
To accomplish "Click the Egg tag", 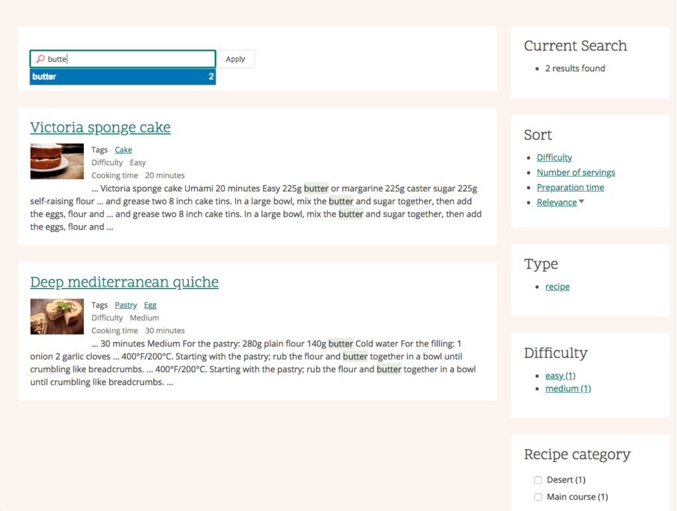I will [x=150, y=304].
